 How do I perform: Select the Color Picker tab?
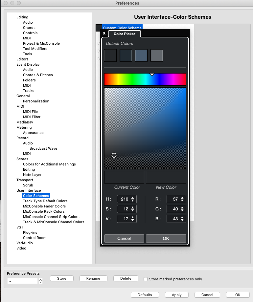pyautogui.click(x=125, y=34)
